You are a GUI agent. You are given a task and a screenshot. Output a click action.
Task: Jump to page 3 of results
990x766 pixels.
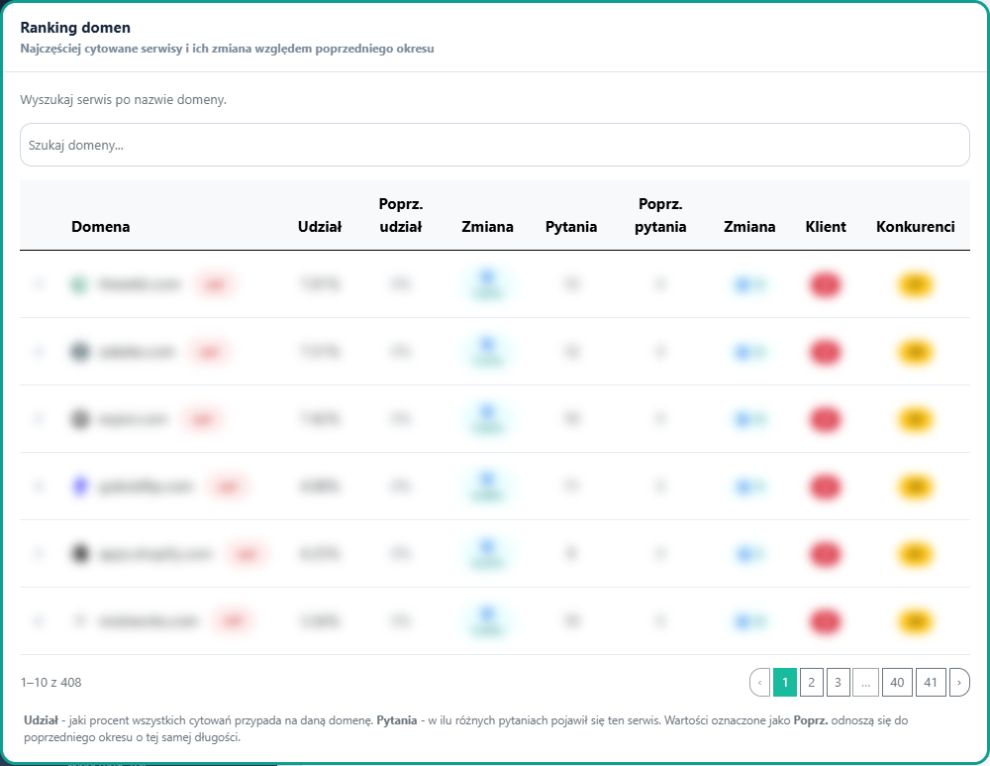pos(838,683)
